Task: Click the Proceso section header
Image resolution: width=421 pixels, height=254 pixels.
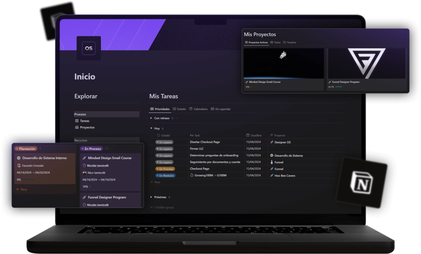Action: click(107, 114)
